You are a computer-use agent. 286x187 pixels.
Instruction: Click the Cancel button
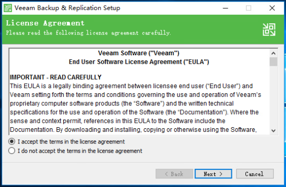coord(255,174)
